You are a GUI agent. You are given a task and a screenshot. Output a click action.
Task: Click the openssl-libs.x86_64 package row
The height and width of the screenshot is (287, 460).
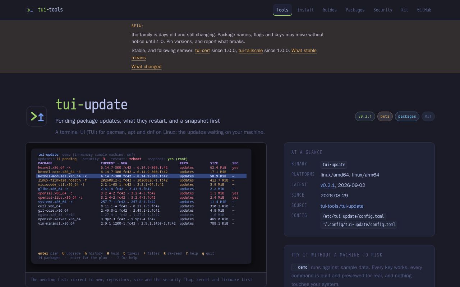(x=141, y=198)
